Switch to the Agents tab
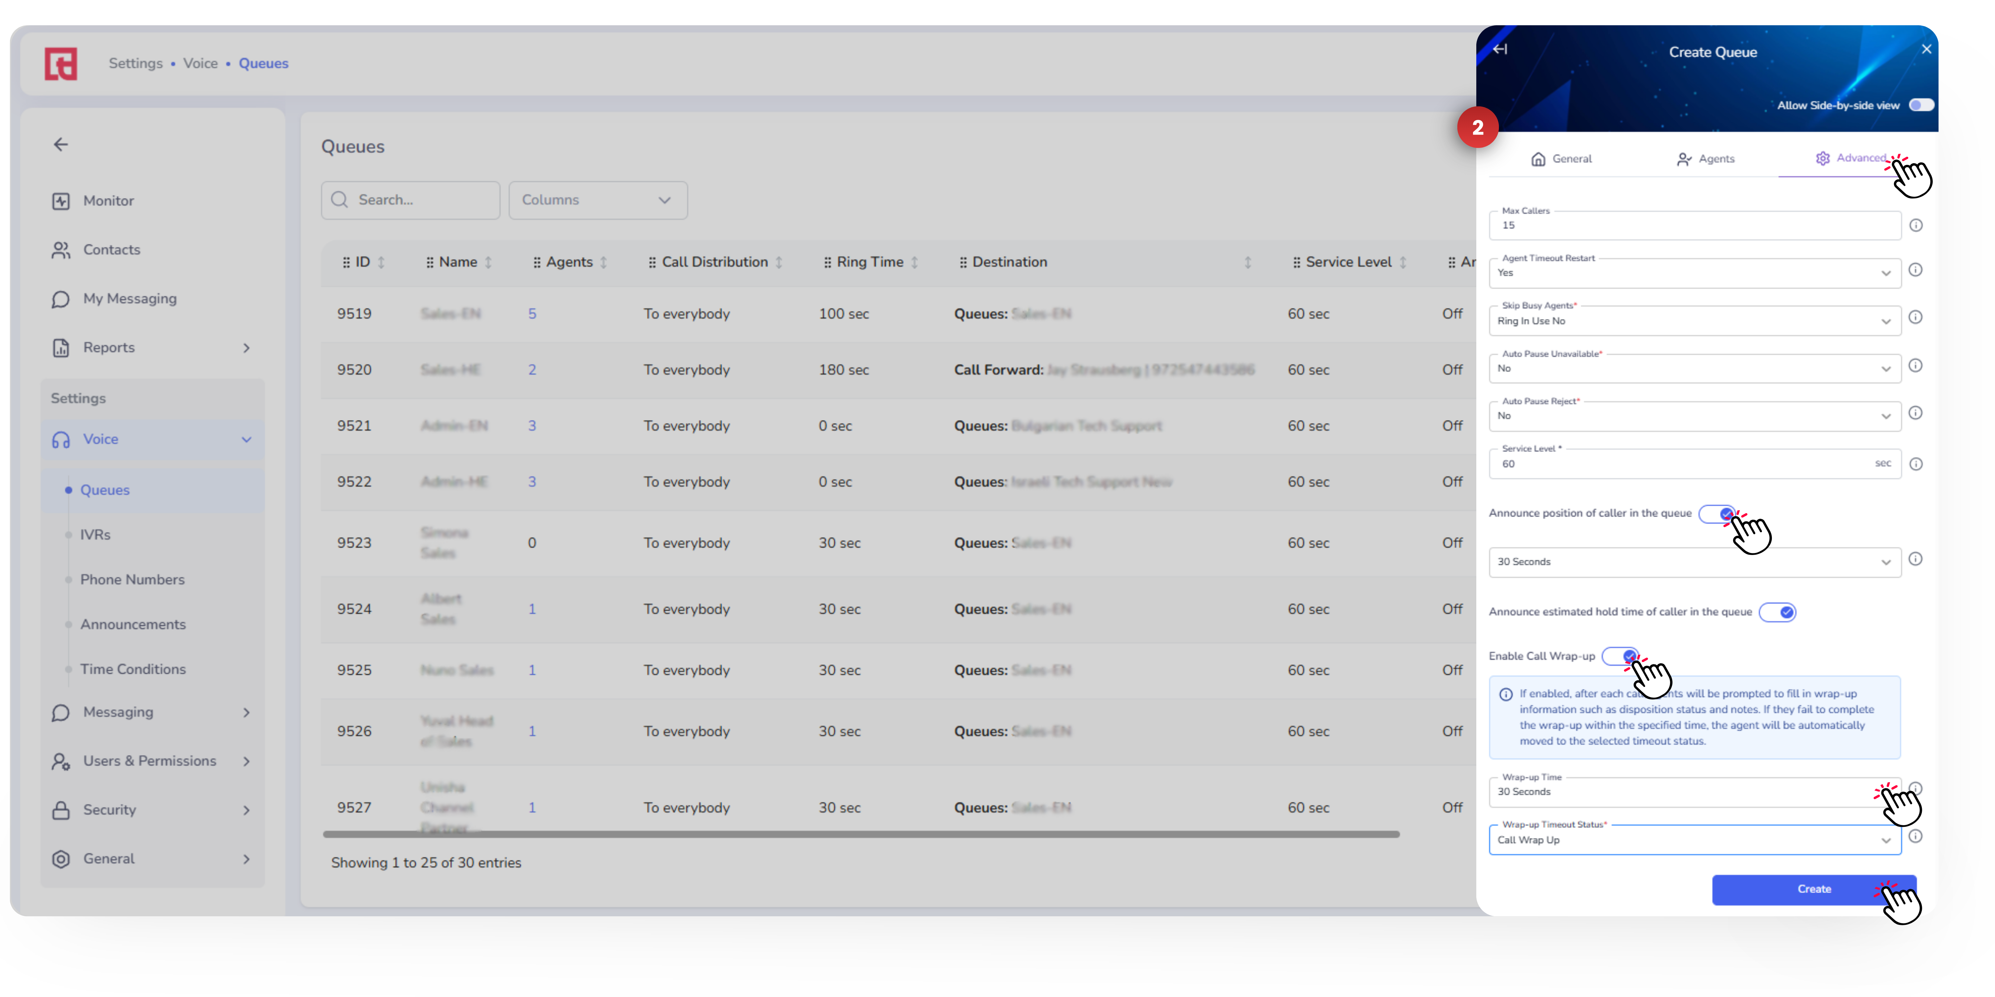The image size is (1995, 997). (x=1705, y=159)
